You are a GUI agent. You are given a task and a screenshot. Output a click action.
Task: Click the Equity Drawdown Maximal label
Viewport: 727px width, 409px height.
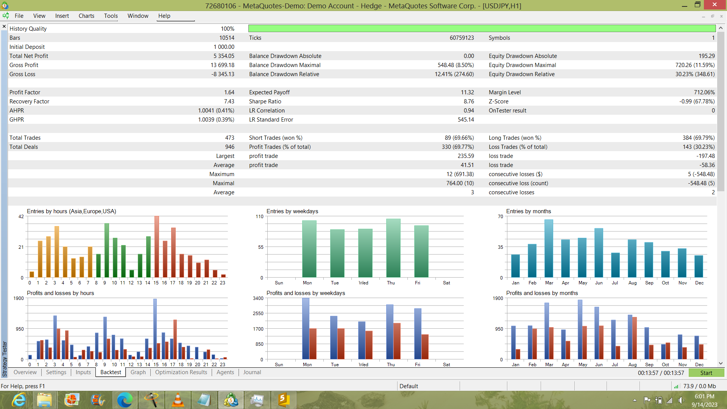pos(522,65)
